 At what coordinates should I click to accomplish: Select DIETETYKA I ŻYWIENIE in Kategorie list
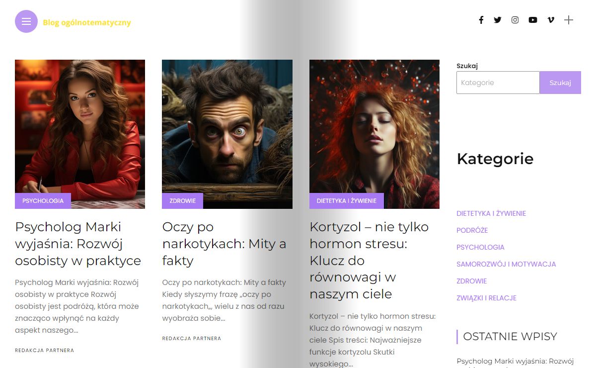click(x=491, y=213)
